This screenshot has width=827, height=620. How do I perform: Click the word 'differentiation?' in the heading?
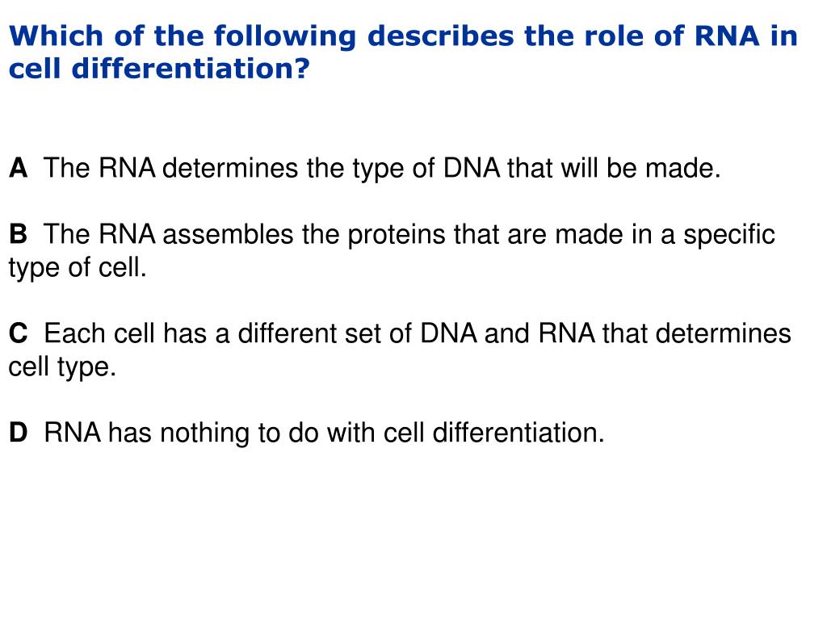pos(191,69)
